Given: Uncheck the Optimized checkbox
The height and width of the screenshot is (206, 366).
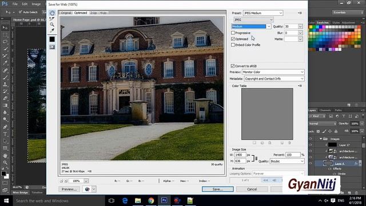Looking at the screenshot, I should (233, 39).
